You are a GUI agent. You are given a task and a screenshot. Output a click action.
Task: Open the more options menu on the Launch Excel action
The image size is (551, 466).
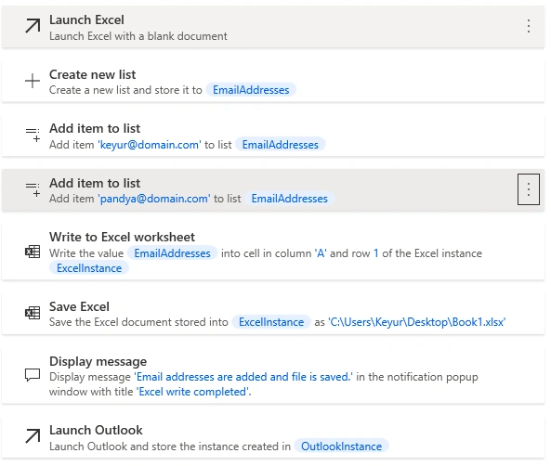tap(529, 26)
